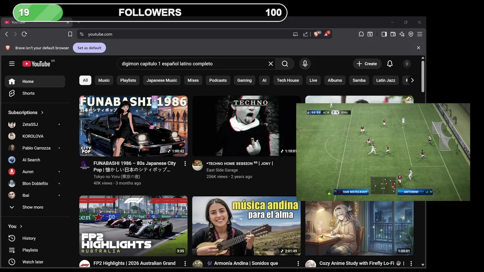Expand the Subscriptions section chevron
This screenshot has width=484, height=272.
tap(42, 113)
